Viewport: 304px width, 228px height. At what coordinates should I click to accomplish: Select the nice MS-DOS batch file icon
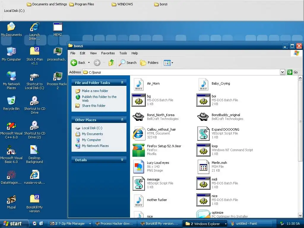coord(203,200)
